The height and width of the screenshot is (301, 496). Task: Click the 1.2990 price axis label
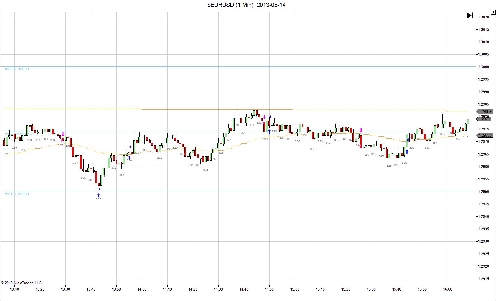484,92
